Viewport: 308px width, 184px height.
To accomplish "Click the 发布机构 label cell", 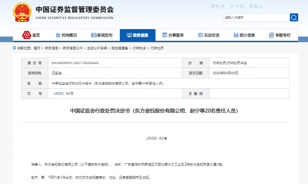I will pos(35,73).
